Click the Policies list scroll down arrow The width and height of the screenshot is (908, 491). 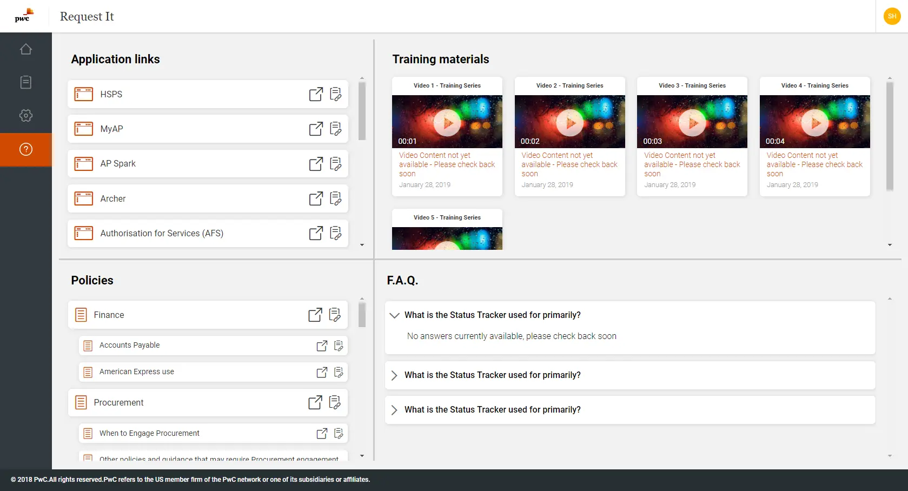(x=362, y=456)
